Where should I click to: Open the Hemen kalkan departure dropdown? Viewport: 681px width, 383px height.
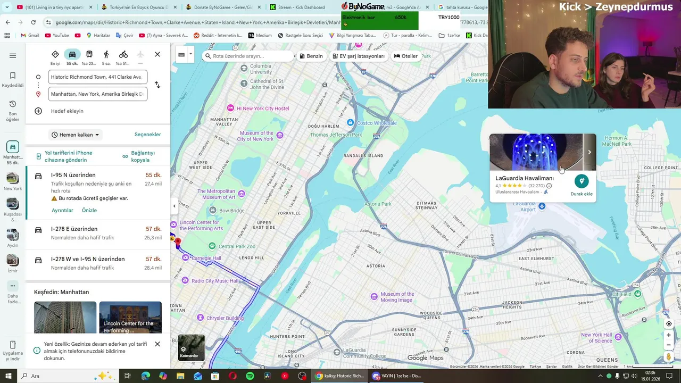(76, 135)
